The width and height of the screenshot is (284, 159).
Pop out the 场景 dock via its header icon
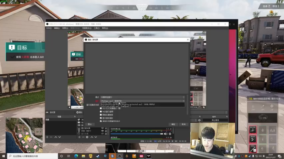(x=75, y=117)
